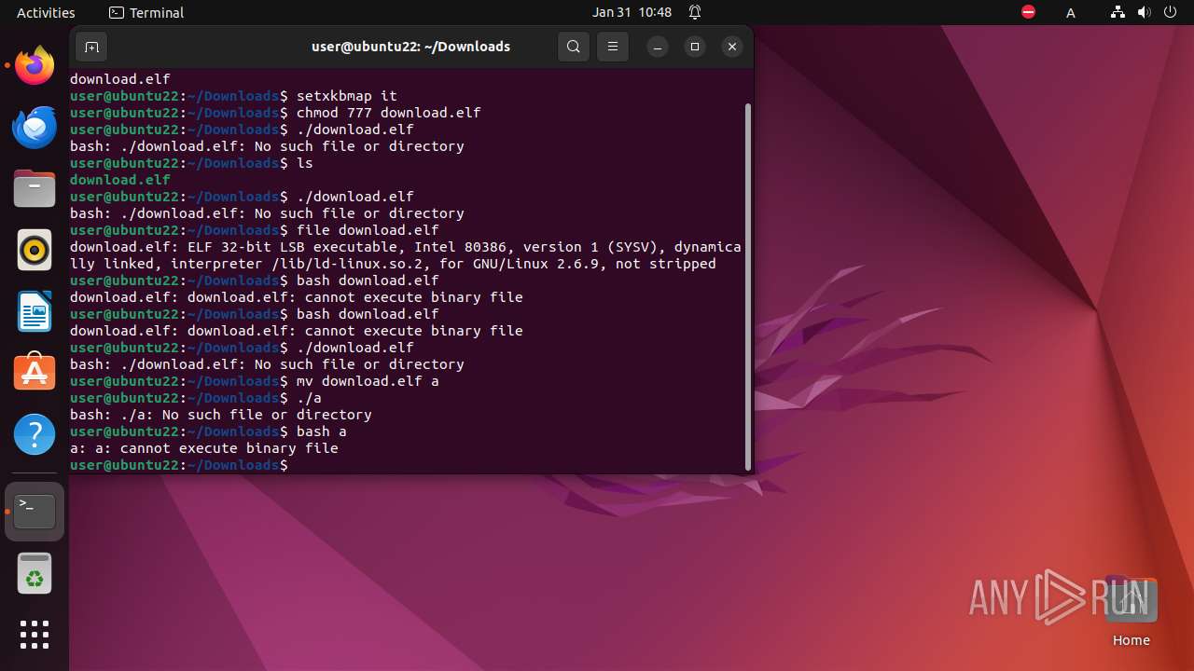This screenshot has width=1194, height=671.
Task: Click the 'setxkbmap it' command line
Action: pyautogui.click(x=233, y=96)
